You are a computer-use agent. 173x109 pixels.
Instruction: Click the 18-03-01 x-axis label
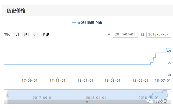[x=113, y=81]
